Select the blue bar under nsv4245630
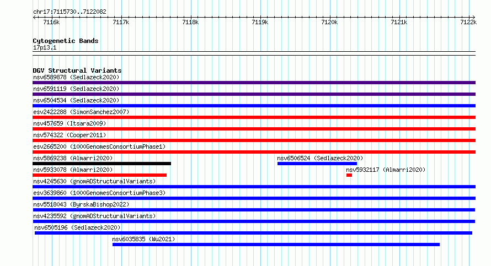491x266 pixels. coord(254,187)
